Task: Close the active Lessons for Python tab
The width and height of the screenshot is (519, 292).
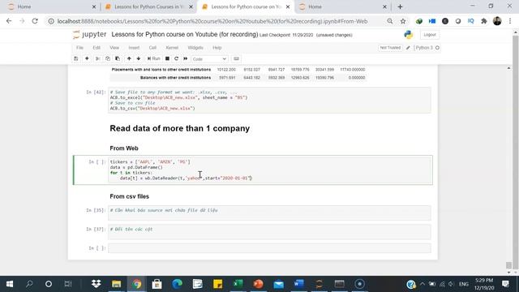Action: 288,6
